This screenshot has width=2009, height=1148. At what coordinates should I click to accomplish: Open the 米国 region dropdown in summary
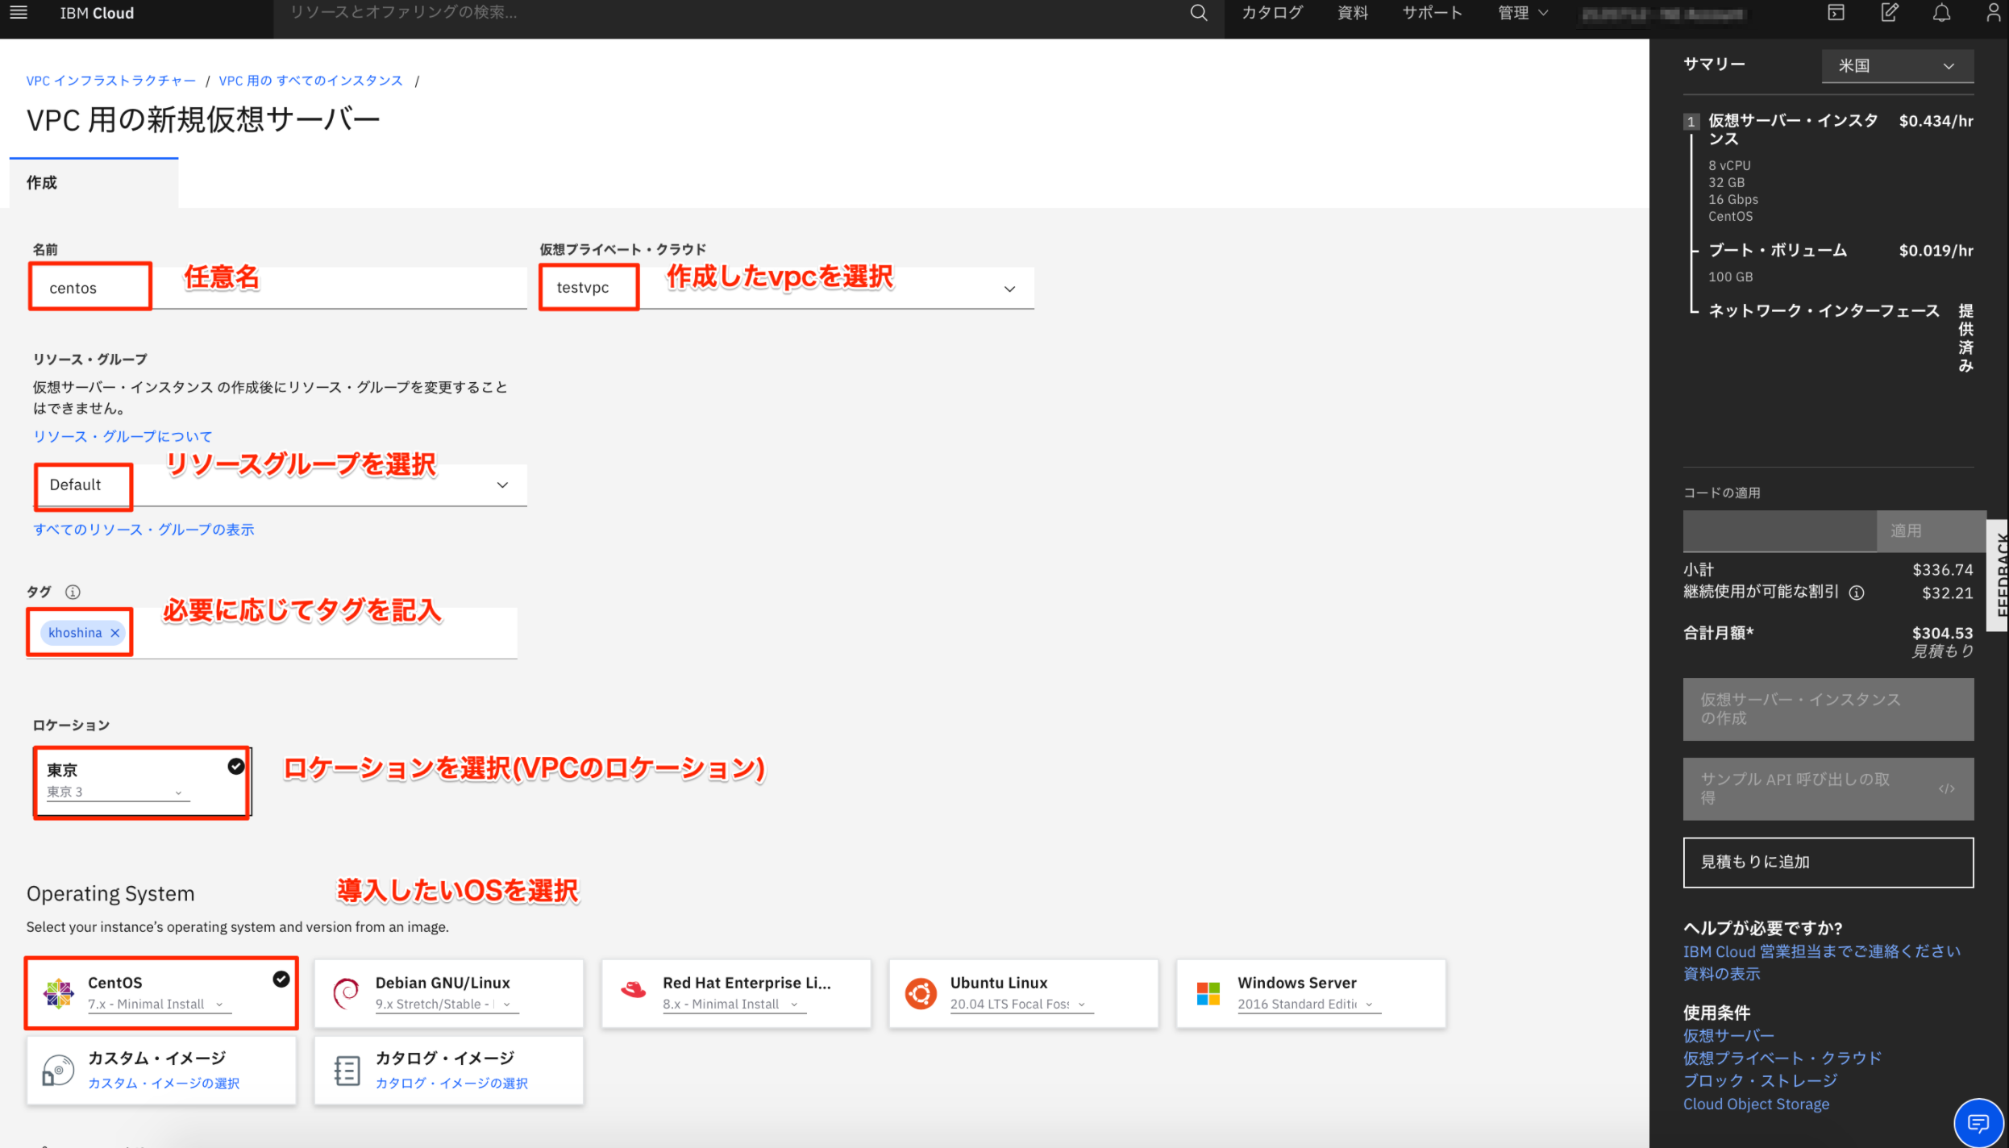pyautogui.click(x=1897, y=66)
